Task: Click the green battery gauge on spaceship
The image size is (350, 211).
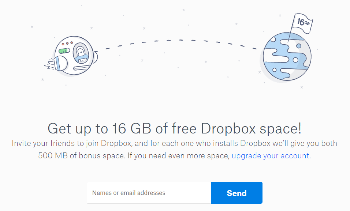Action: click(x=64, y=51)
